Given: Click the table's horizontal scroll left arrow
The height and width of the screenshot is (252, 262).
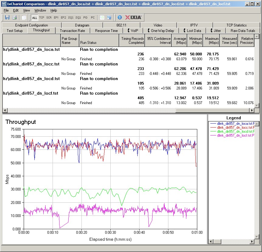Looking at the screenshot, I should click(x=5, y=110).
